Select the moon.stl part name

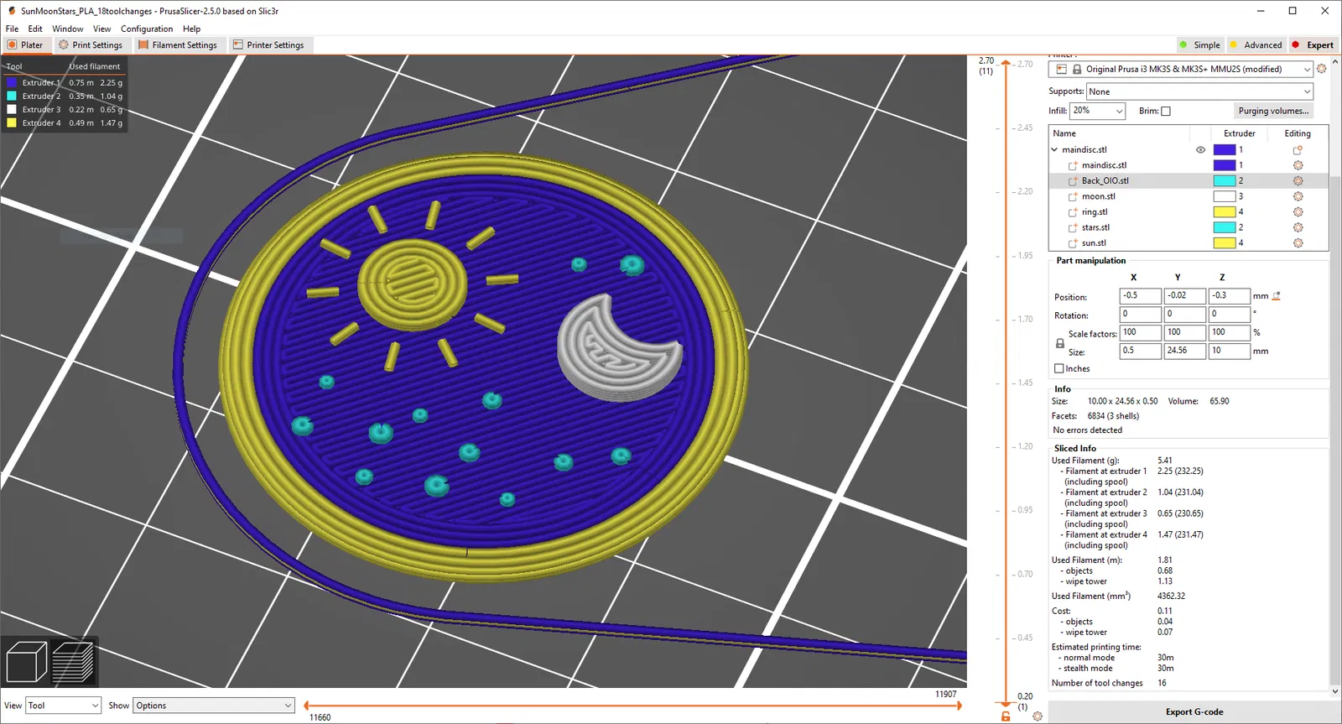click(x=1099, y=196)
